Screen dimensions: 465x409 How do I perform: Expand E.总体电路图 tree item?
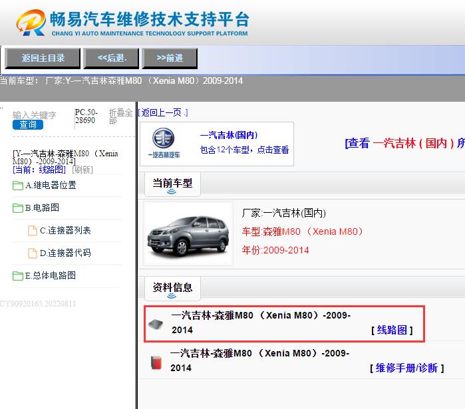click(x=51, y=275)
